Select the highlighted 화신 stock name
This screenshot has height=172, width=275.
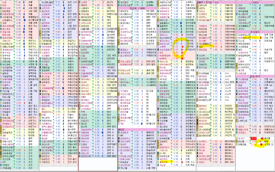[201, 47]
